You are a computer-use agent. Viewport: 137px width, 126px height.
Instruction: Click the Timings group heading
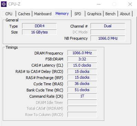[12, 47]
